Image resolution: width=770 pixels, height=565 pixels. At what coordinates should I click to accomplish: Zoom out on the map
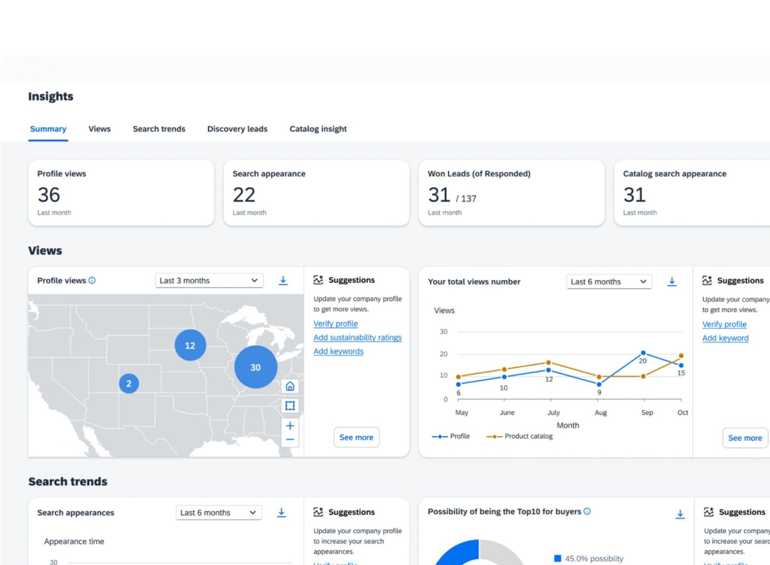290,440
